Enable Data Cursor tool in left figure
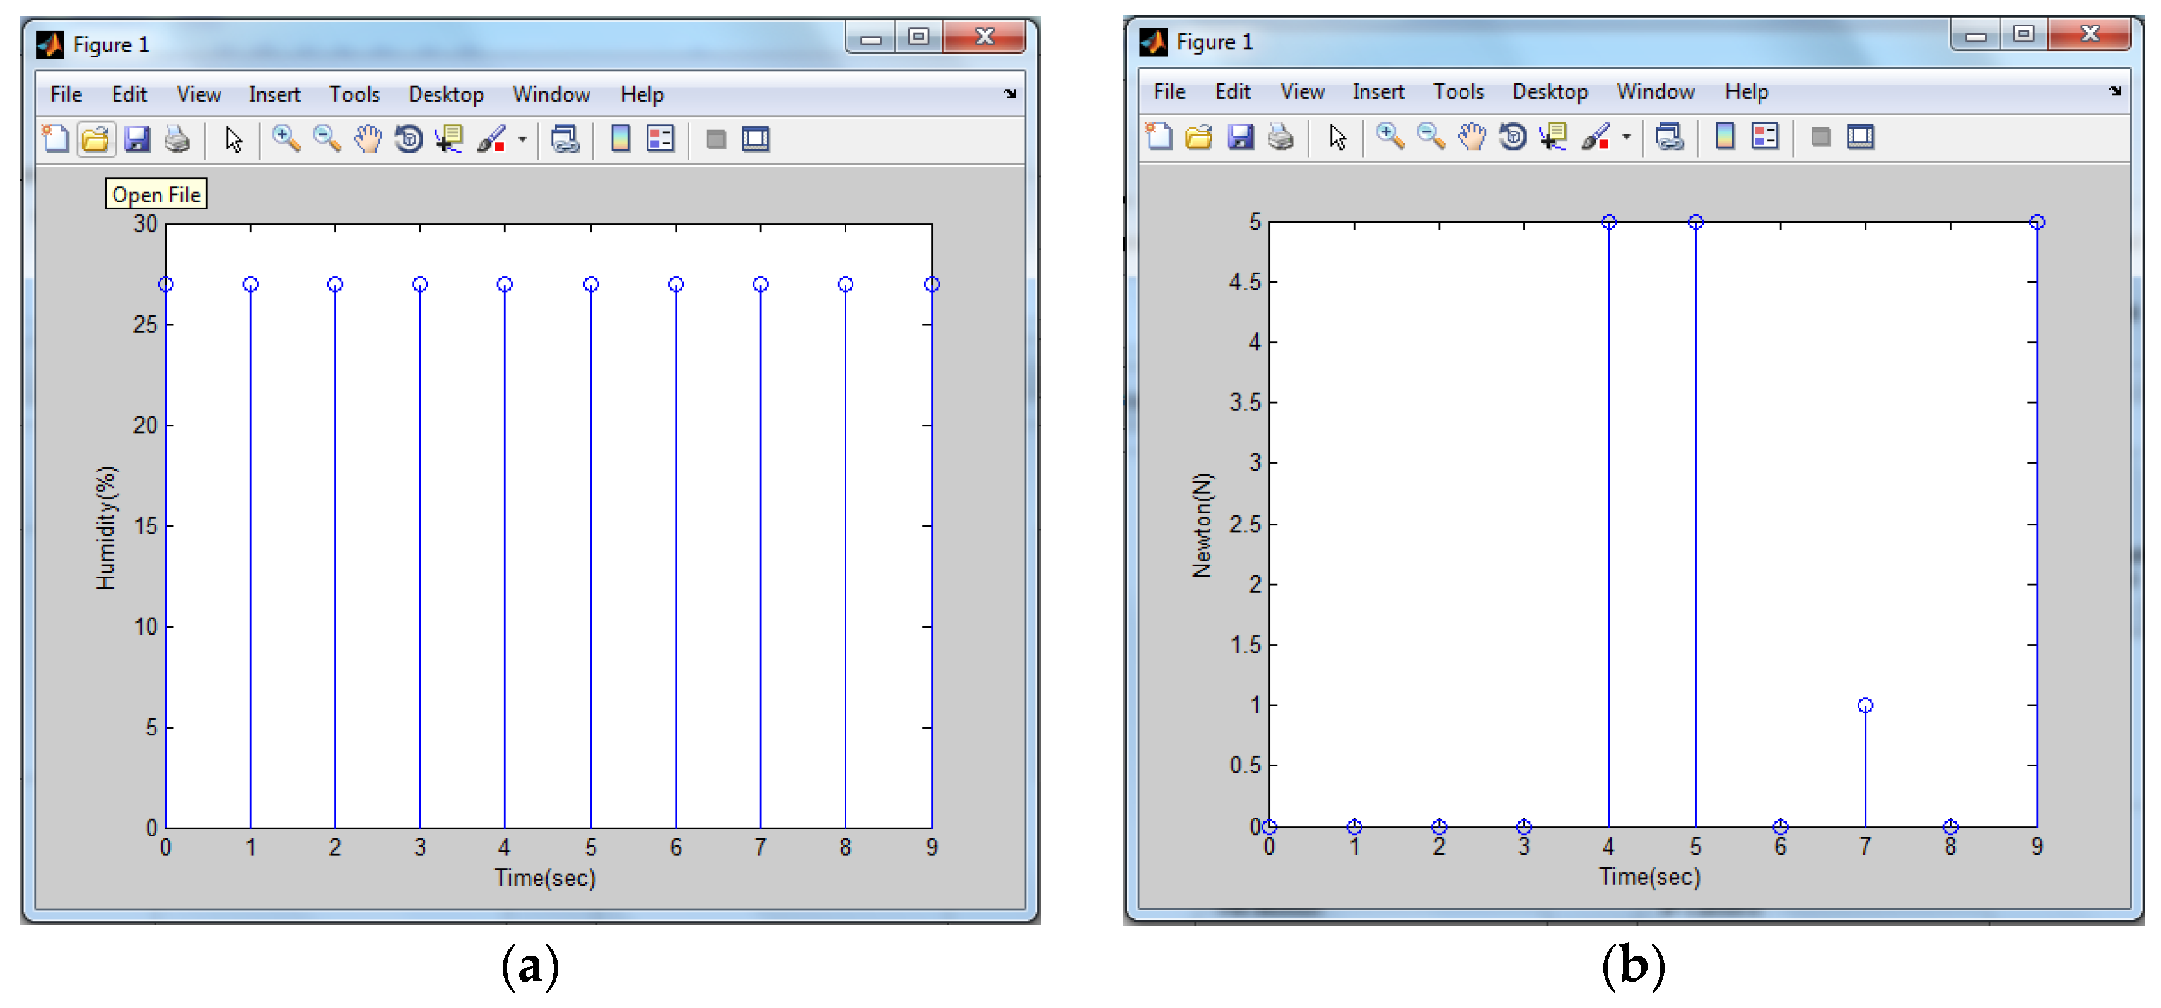The height and width of the screenshot is (1008, 2161). (449, 139)
